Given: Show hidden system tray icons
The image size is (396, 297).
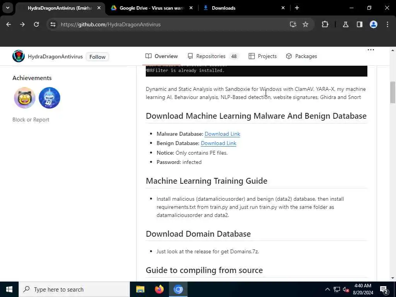Looking at the screenshot, I should click(327, 289).
